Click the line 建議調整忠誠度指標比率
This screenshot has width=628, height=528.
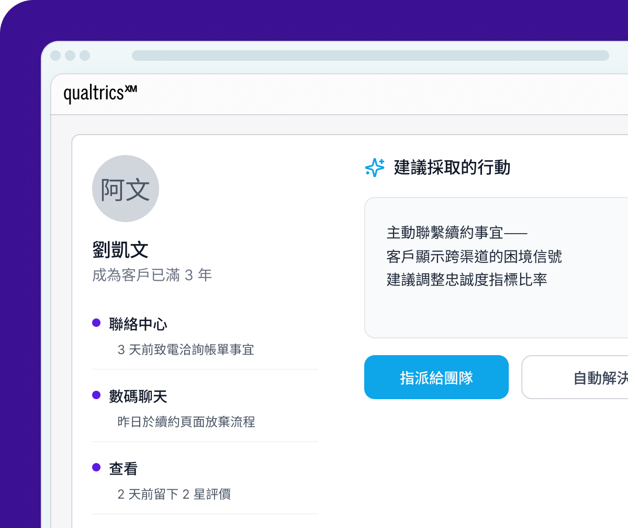pyautogui.click(x=467, y=279)
